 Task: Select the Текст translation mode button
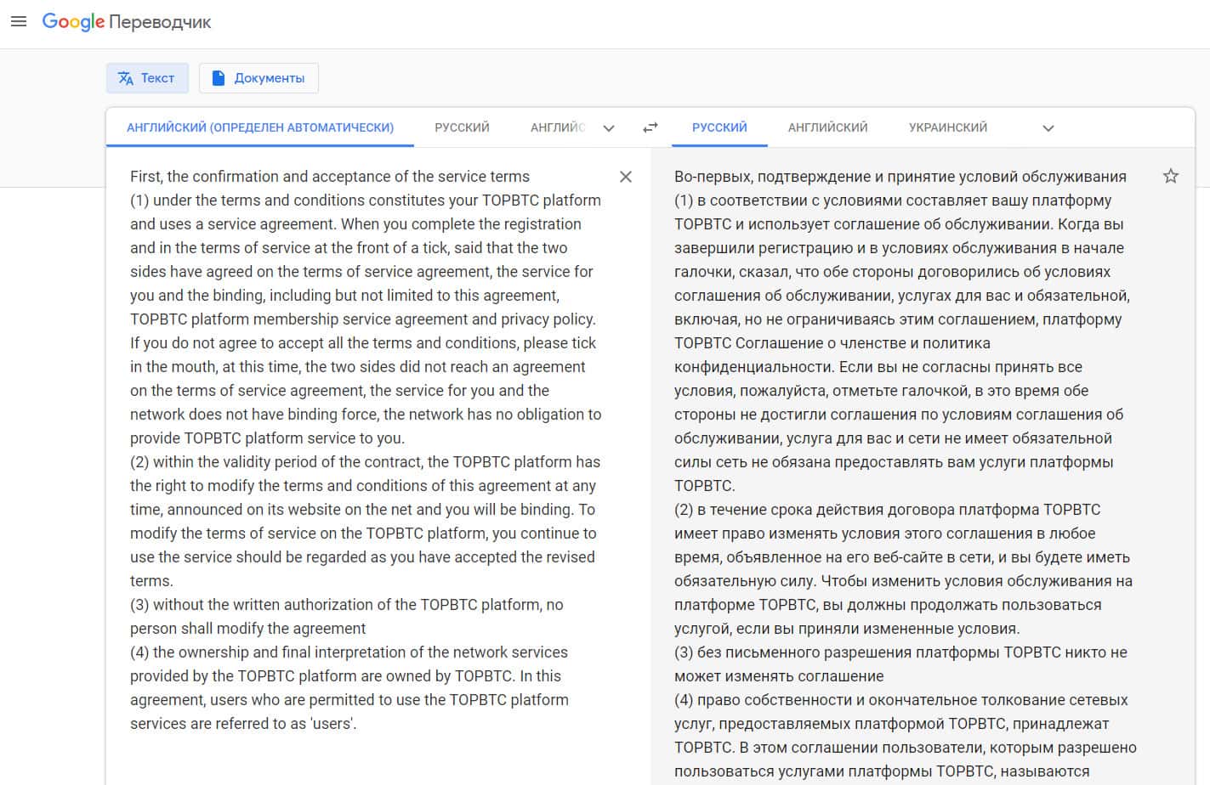pos(146,78)
